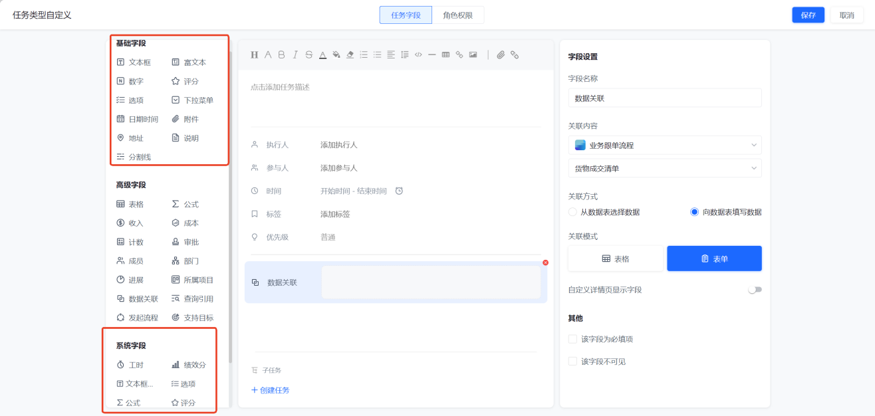Image resolution: width=875 pixels, height=416 pixels.
Task: Toggle 自定义详情页显示字段 switch
Action: tap(755, 290)
